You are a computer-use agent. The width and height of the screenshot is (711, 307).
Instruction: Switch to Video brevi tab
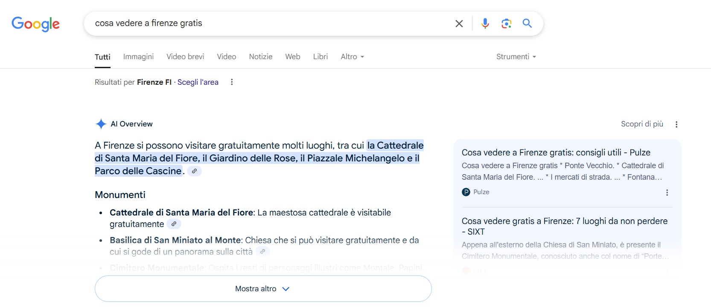185,57
